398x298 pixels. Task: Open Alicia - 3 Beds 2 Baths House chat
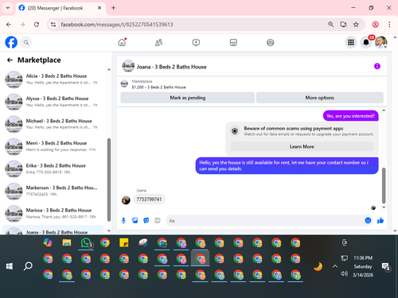(54, 79)
